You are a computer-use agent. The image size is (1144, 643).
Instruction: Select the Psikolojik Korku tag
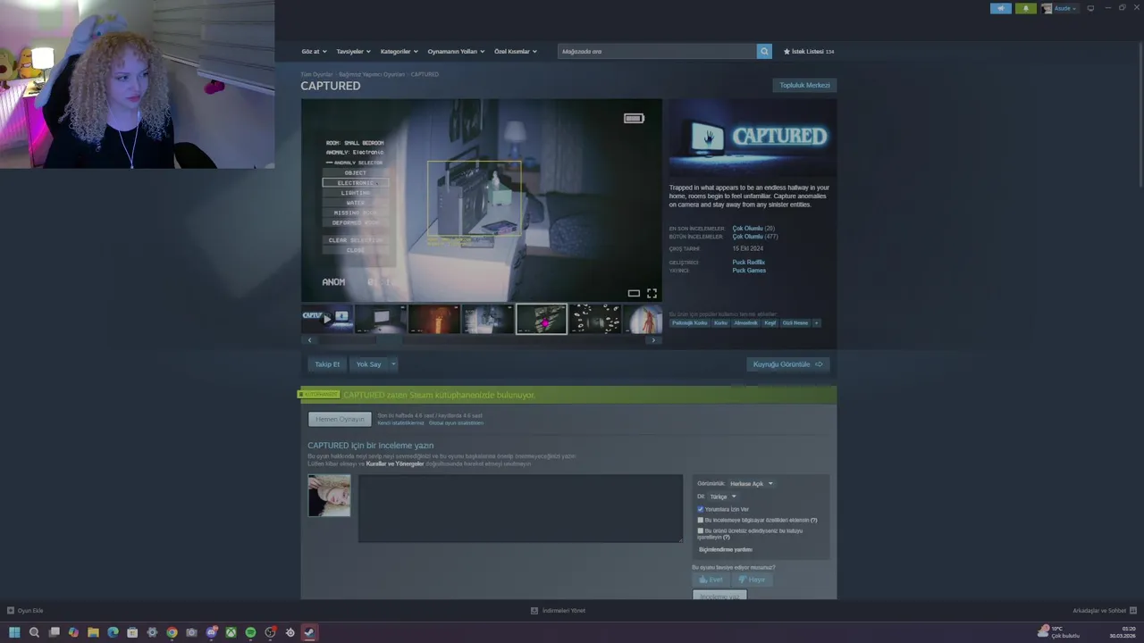[x=689, y=323]
